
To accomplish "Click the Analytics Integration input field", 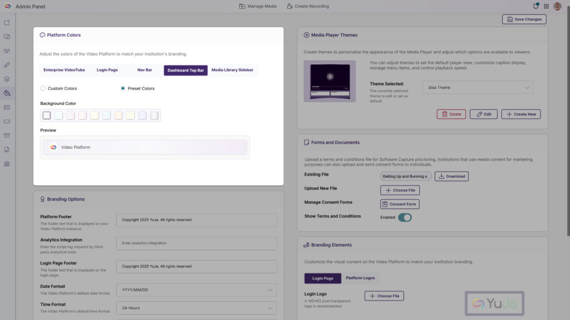I will (196, 243).
